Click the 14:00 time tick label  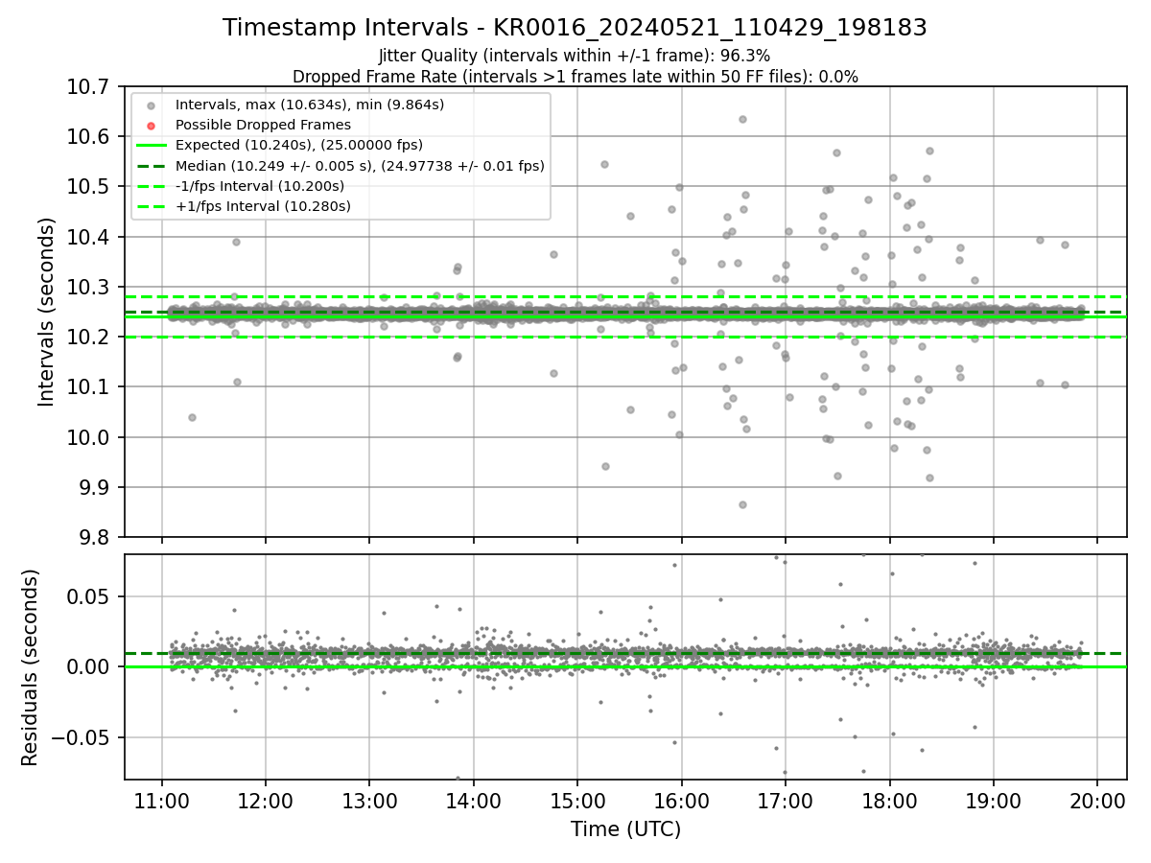[473, 800]
